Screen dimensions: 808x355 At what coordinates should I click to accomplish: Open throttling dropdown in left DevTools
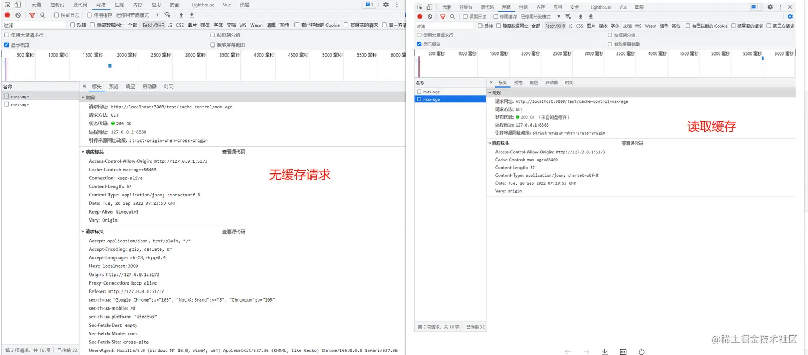137,15
